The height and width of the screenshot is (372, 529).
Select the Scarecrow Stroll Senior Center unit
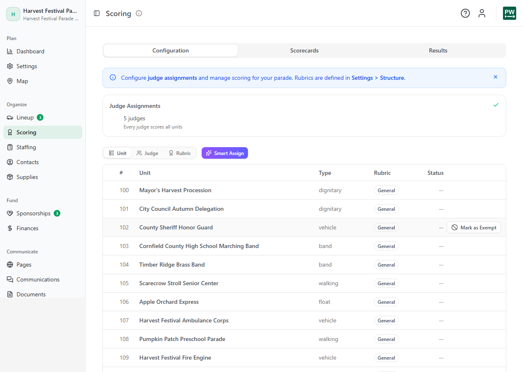[179, 283]
